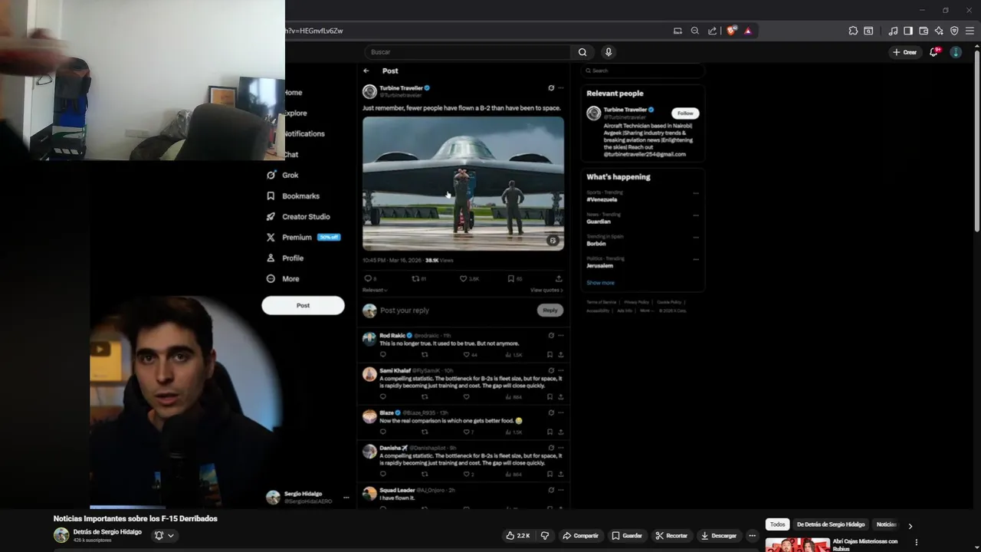The width and height of the screenshot is (981, 552).
Task: Expand the Relevant replies sort dropdown
Action: pyautogui.click(x=375, y=290)
